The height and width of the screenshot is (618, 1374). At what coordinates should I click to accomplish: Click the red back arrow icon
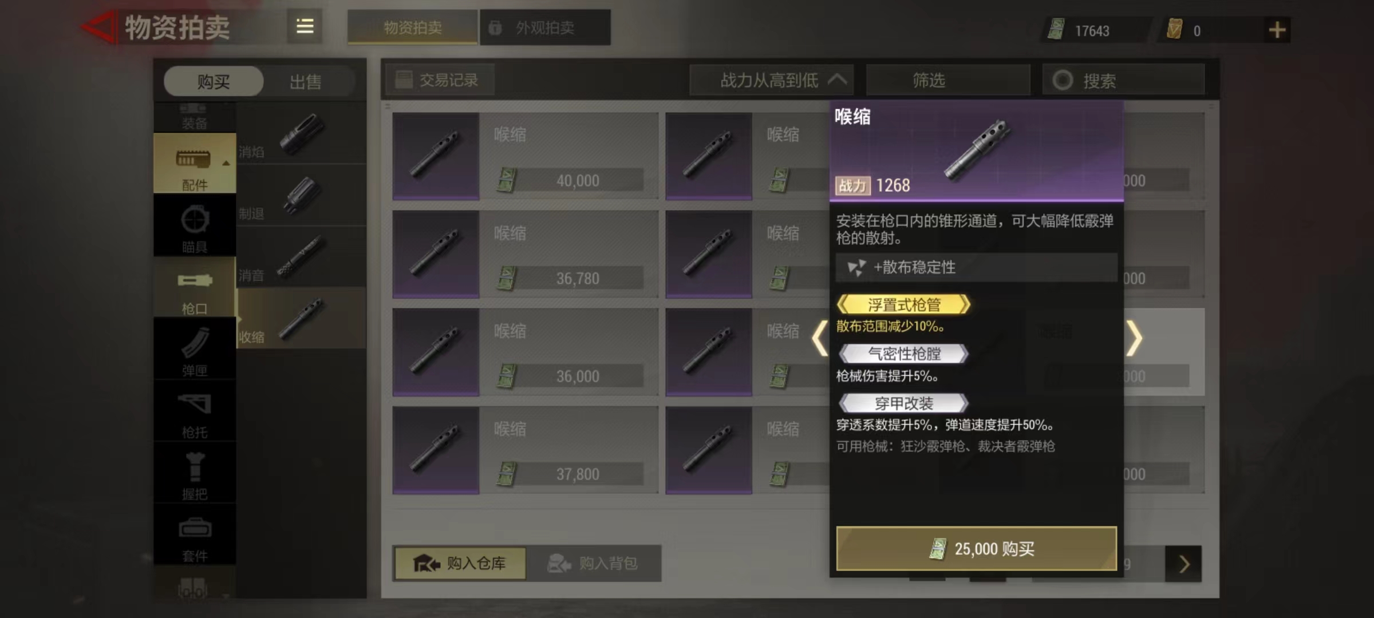(98, 27)
